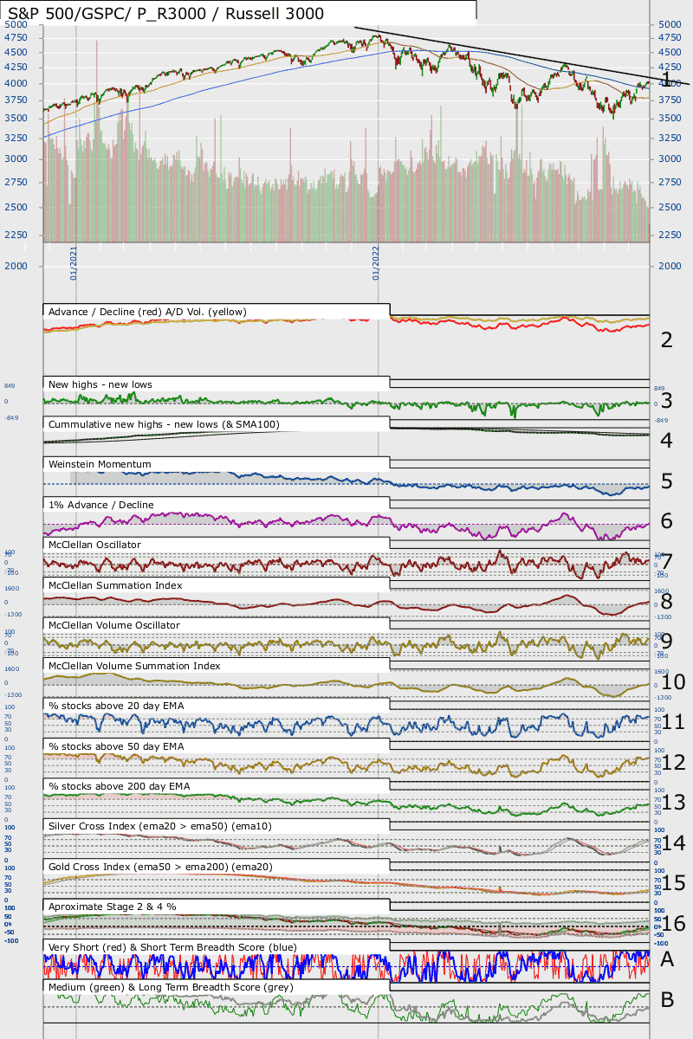Viewport: 693px width, 1039px height.
Task: Click the 4500 label on the right price axis
Action: 670,52
